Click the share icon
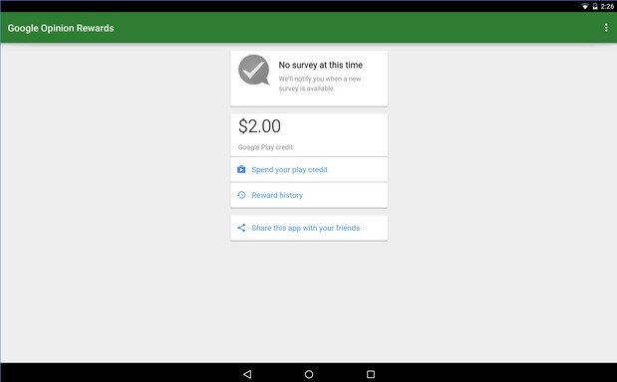 click(x=241, y=228)
